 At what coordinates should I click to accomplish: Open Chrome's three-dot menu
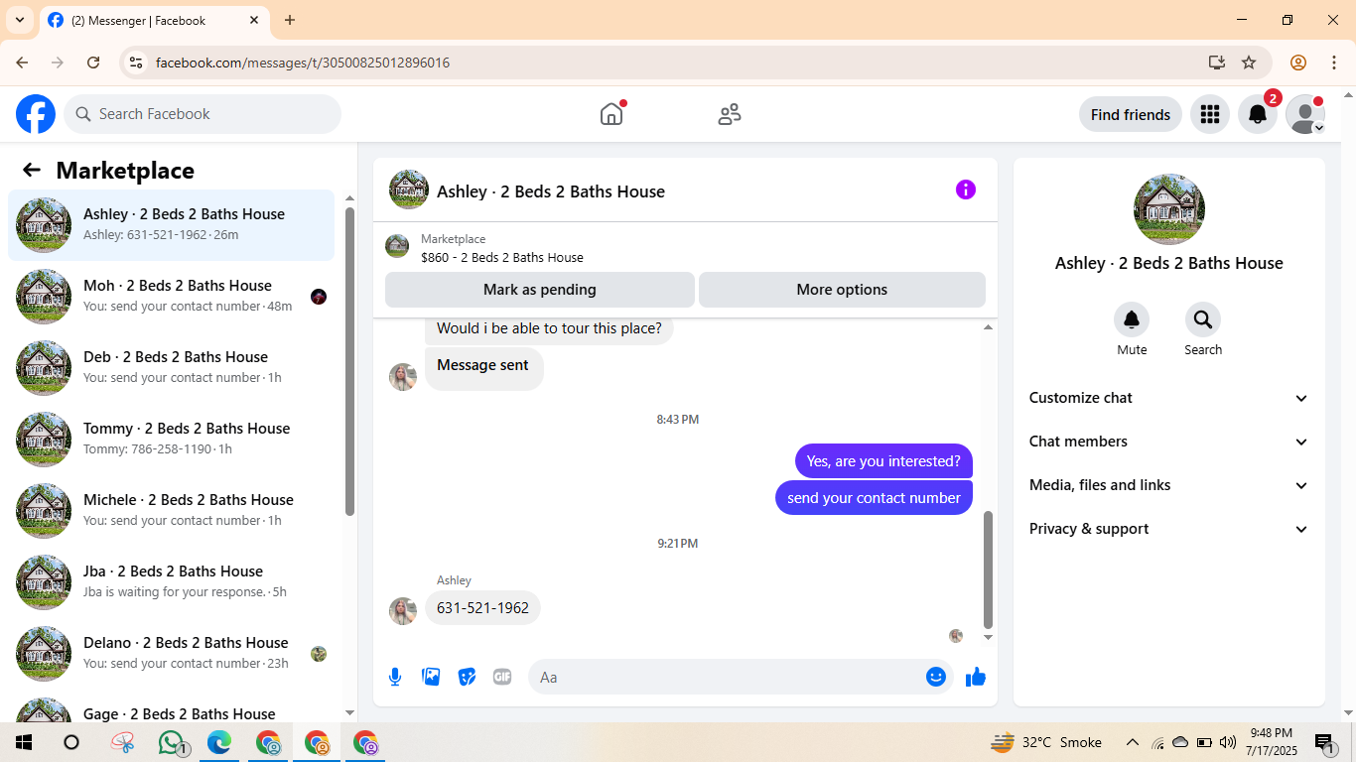click(1334, 63)
